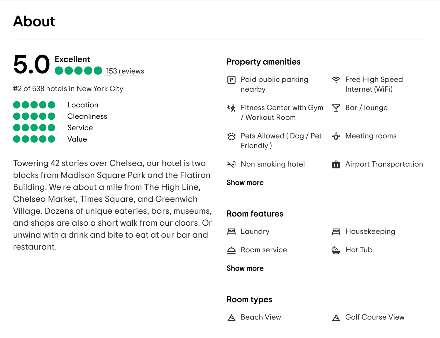Viewport: 440px width, 338px height.
Task: Click the Non-smoking hotel icon
Action: point(231,164)
